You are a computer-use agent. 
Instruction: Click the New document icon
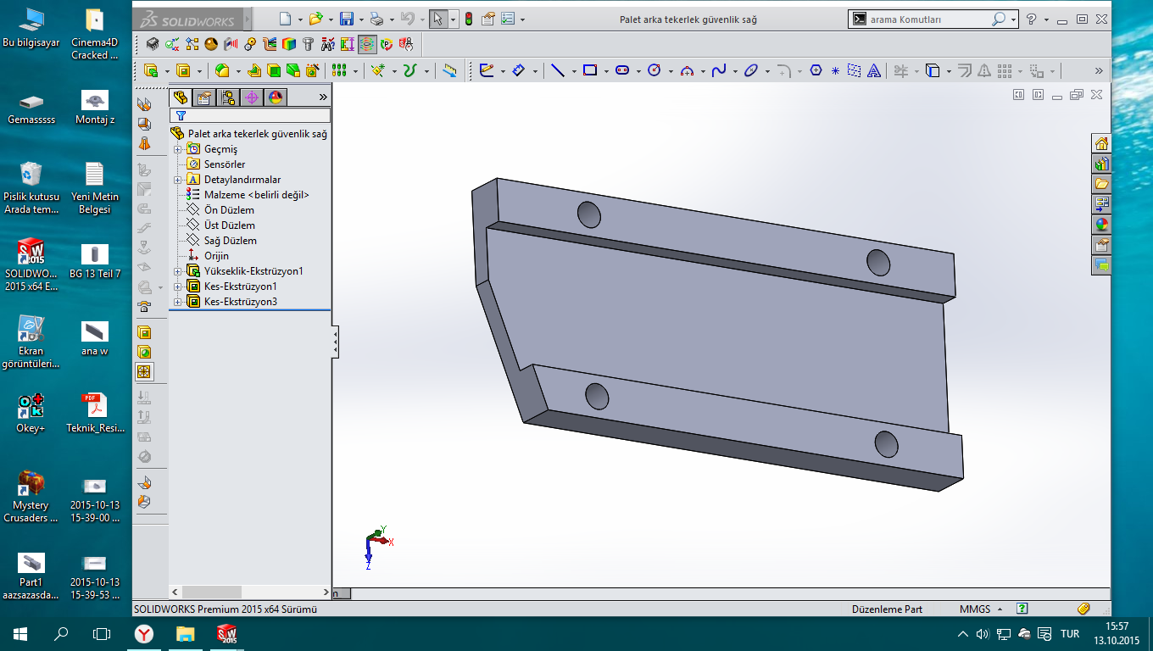click(x=286, y=19)
